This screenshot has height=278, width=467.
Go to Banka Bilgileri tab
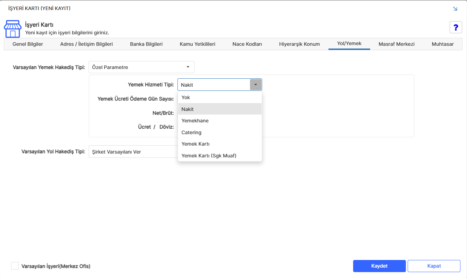point(146,44)
